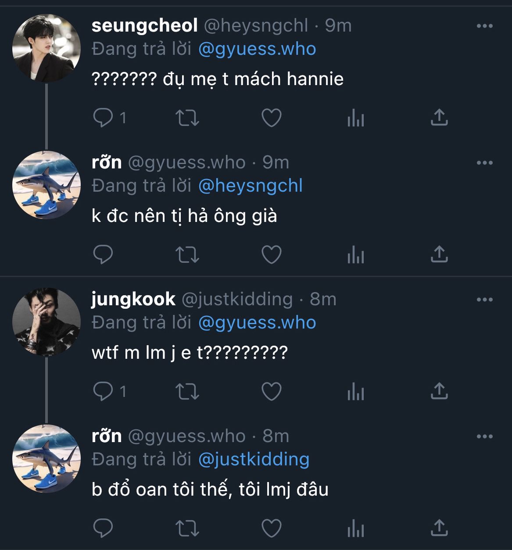Open the @heysngchl mention link

pyautogui.click(x=251, y=186)
